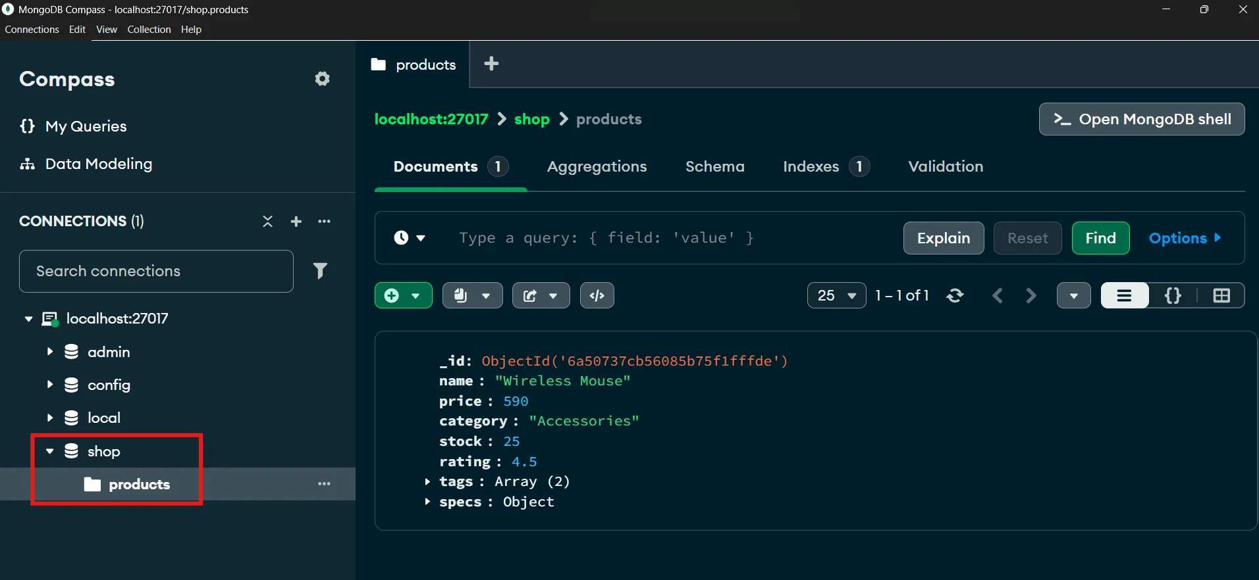Focus the query filter input
The image size is (1259, 580).
(x=672, y=238)
